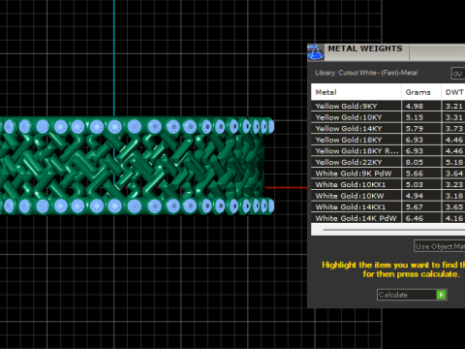
Task: Select the Yellow Gold:18KY row
Action: [387, 140]
